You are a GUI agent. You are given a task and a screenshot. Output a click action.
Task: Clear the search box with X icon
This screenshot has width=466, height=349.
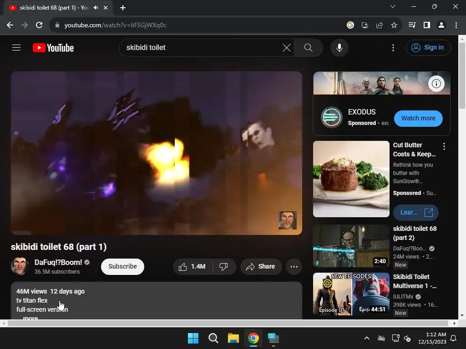pos(287,47)
